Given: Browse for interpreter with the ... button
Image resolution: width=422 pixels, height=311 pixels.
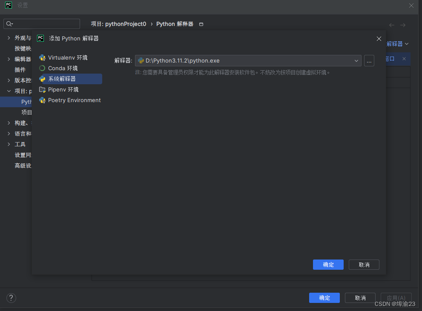Looking at the screenshot, I should [x=369, y=61].
